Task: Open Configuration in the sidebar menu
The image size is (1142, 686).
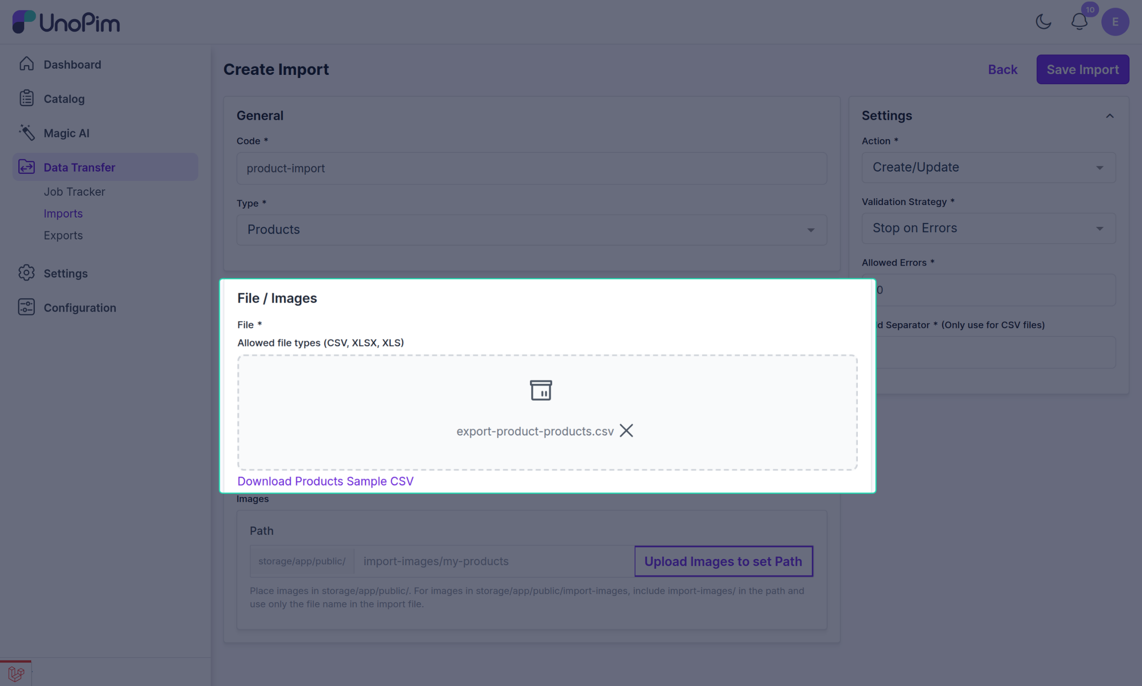Action: click(x=79, y=308)
